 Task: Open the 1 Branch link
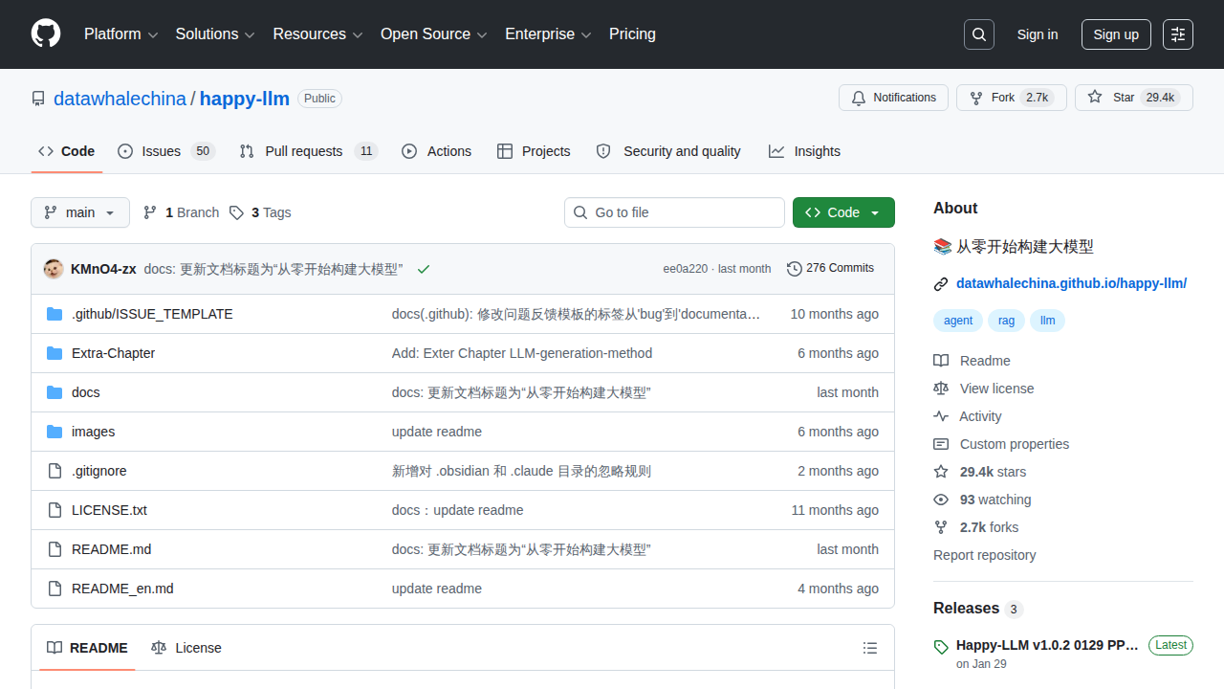point(181,212)
